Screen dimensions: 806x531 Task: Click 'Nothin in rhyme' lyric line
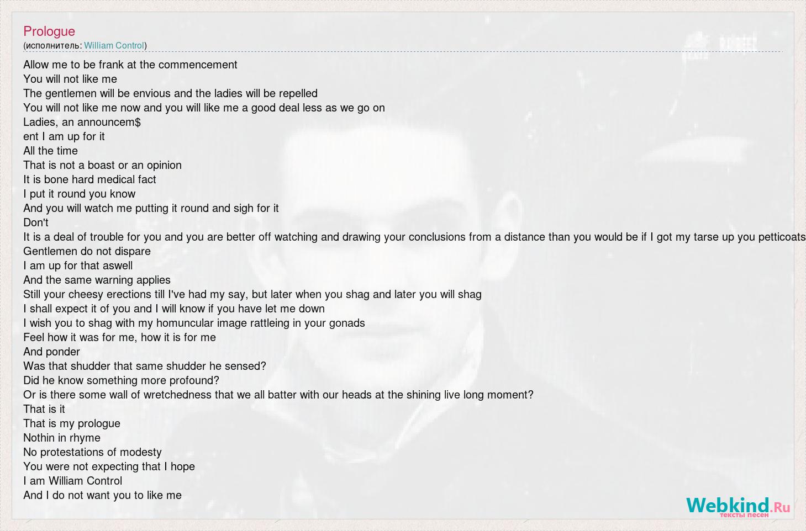pyautogui.click(x=62, y=438)
